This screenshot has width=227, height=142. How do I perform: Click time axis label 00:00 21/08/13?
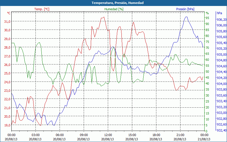point(204,137)
